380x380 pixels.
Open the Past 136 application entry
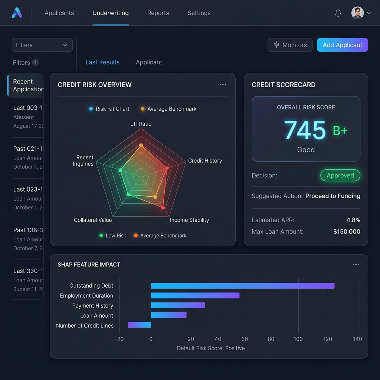click(28, 239)
